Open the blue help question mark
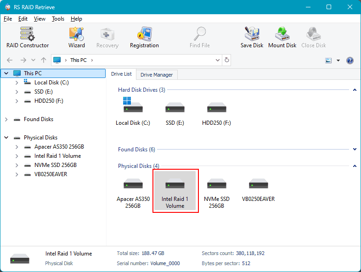The image size is (361, 272). (x=350, y=61)
